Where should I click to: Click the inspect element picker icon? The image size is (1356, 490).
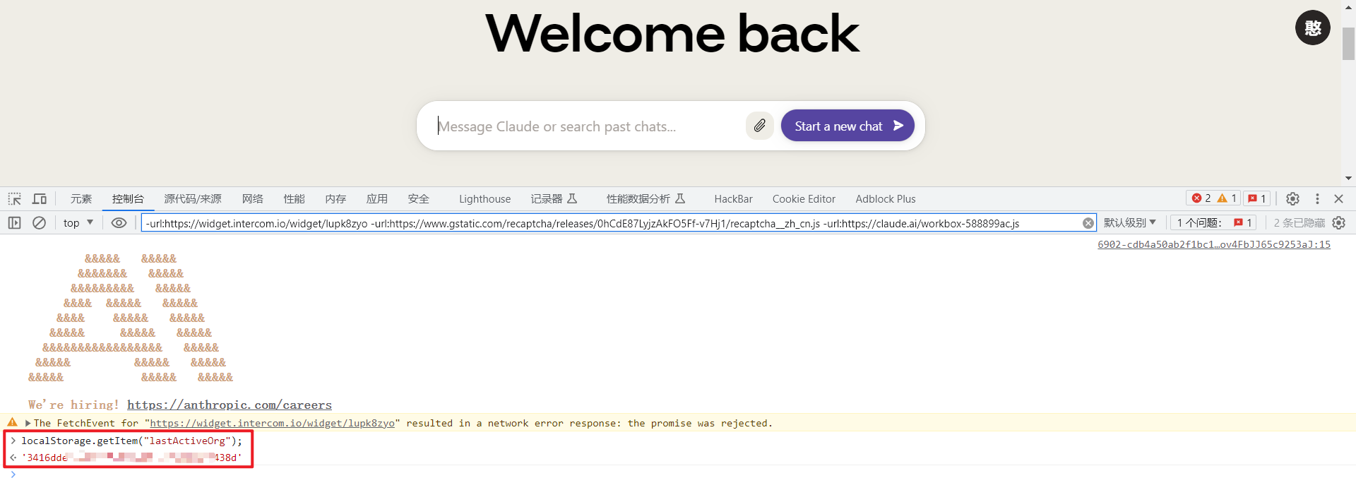(15, 199)
